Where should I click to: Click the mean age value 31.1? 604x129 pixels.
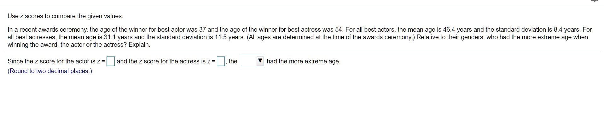[x=110, y=37]
